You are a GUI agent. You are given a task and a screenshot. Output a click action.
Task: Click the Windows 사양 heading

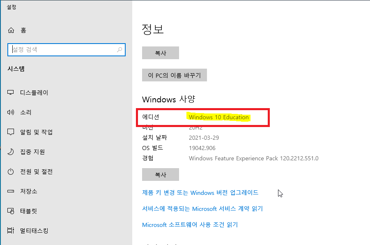168,99
